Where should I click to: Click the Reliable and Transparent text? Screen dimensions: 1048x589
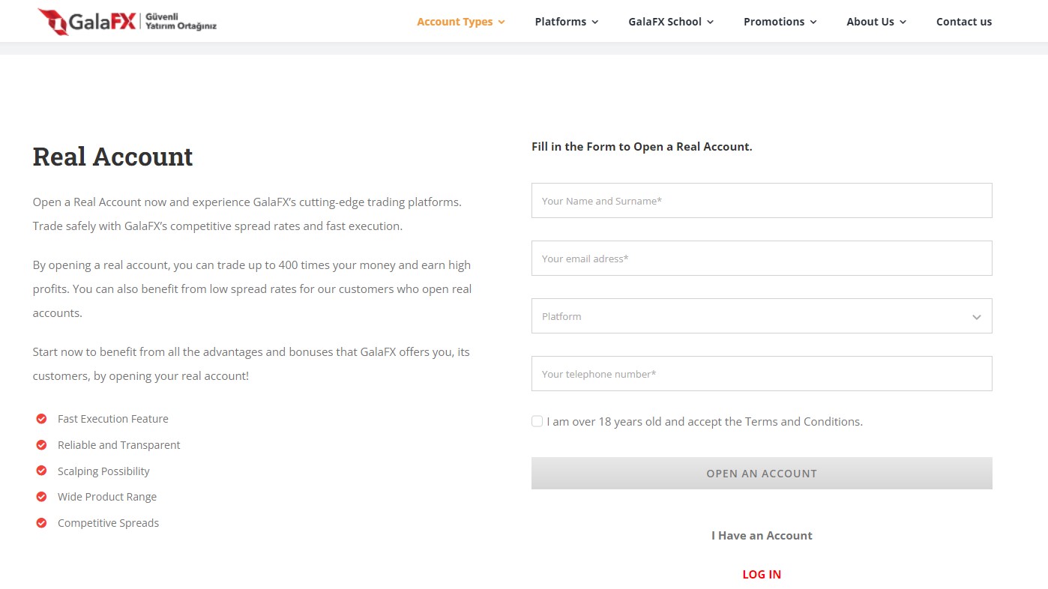(119, 445)
